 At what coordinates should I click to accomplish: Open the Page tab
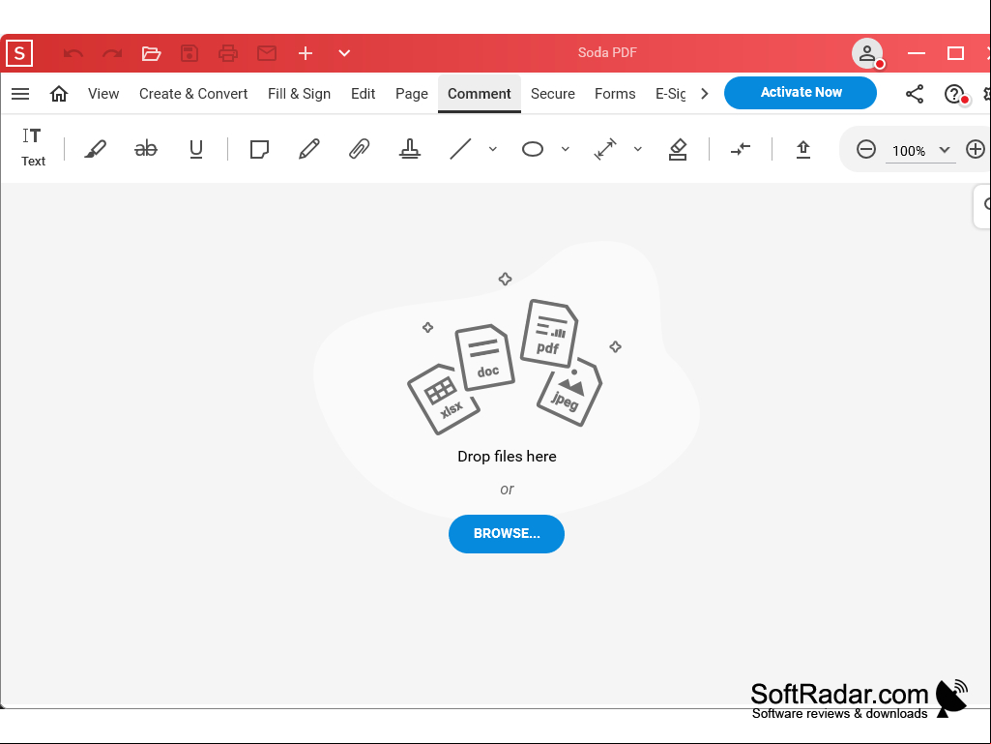click(x=412, y=94)
